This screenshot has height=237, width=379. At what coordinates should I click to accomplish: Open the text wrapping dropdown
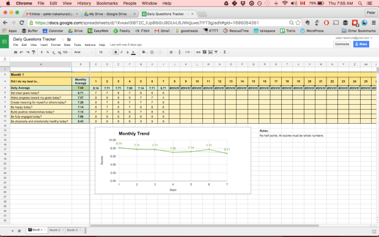[x=188, y=52]
